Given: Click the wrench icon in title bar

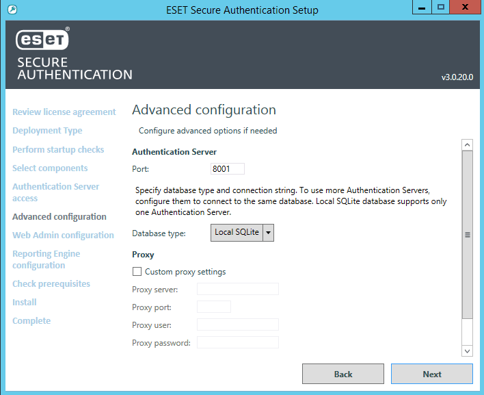Looking at the screenshot, I should click(12, 10).
